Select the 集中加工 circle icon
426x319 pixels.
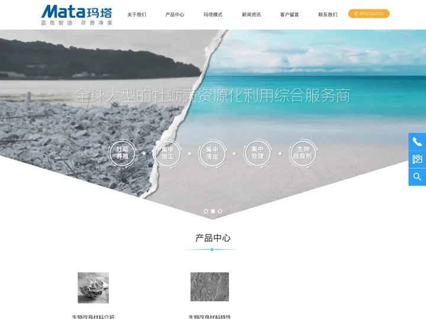[x=167, y=153]
